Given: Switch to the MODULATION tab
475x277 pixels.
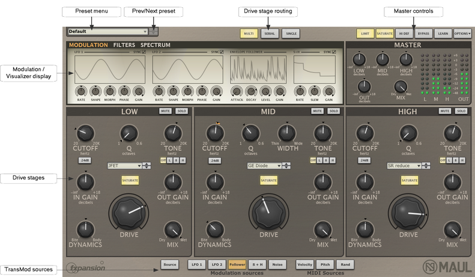Looking at the screenshot, I should 88,45.
